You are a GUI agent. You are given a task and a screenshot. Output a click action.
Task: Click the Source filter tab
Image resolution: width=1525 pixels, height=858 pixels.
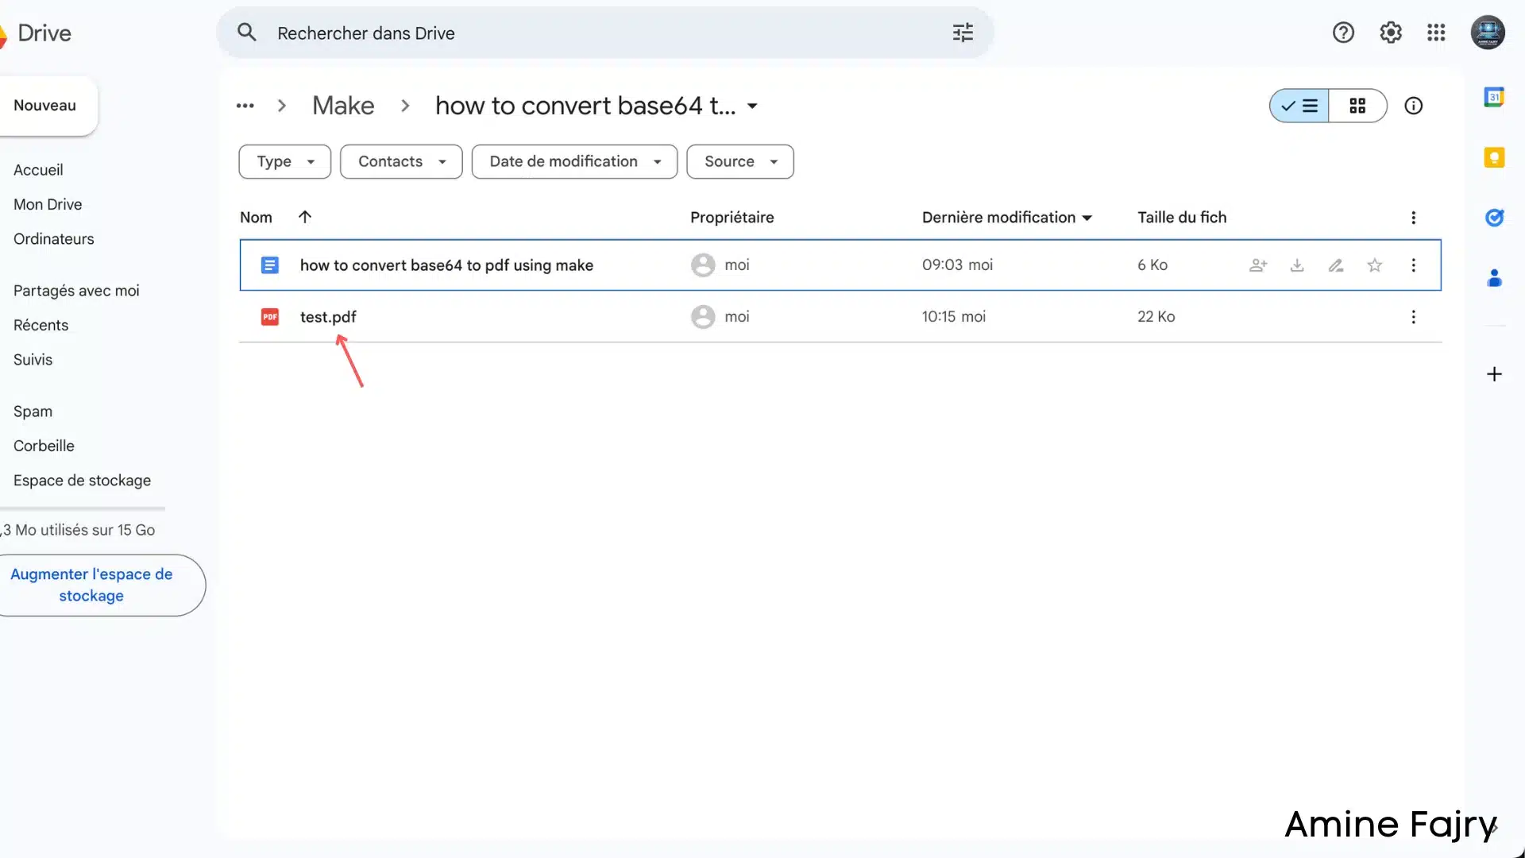click(x=739, y=161)
